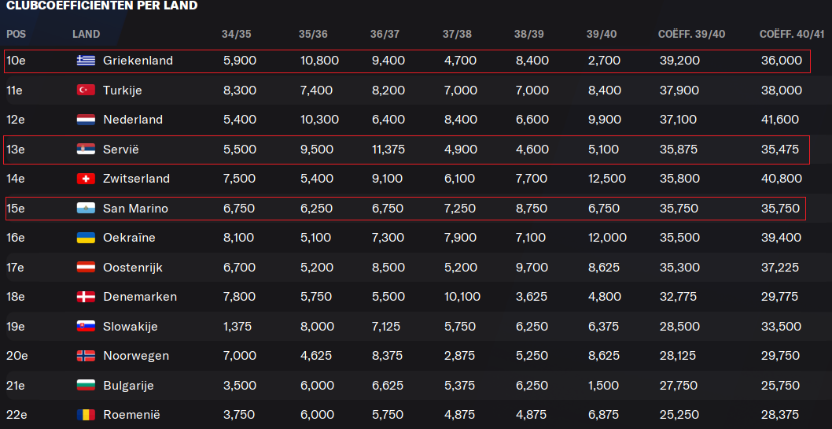Select the San Marino flag icon
832x429 pixels.
[86, 209]
